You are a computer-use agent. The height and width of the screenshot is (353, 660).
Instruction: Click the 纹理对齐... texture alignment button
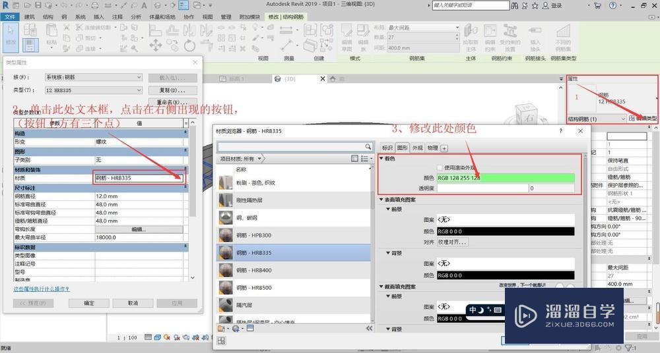click(452, 242)
